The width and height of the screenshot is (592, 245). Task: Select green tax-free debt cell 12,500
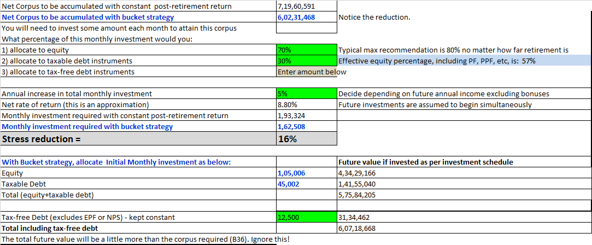click(x=307, y=218)
